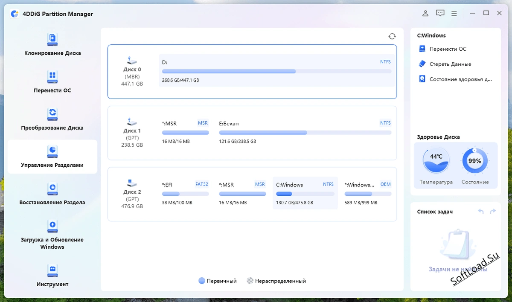The width and height of the screenshot is (512, 302).
Task: Click Перенести ОС link in right panel
Action: [448, 49]
